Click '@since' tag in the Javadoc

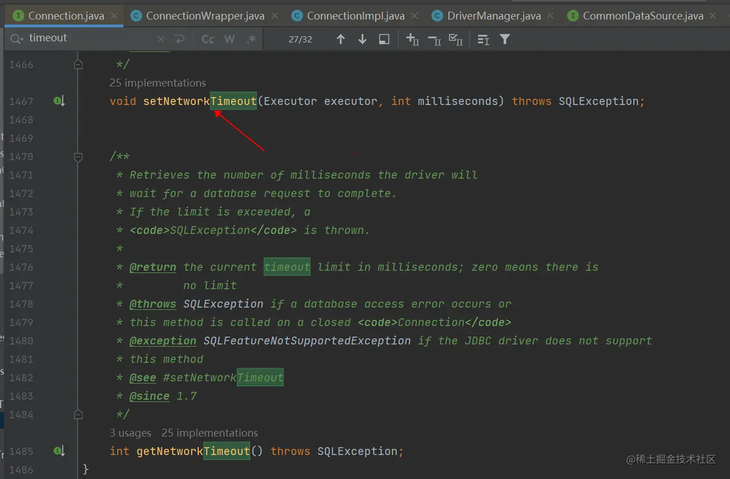150,396
